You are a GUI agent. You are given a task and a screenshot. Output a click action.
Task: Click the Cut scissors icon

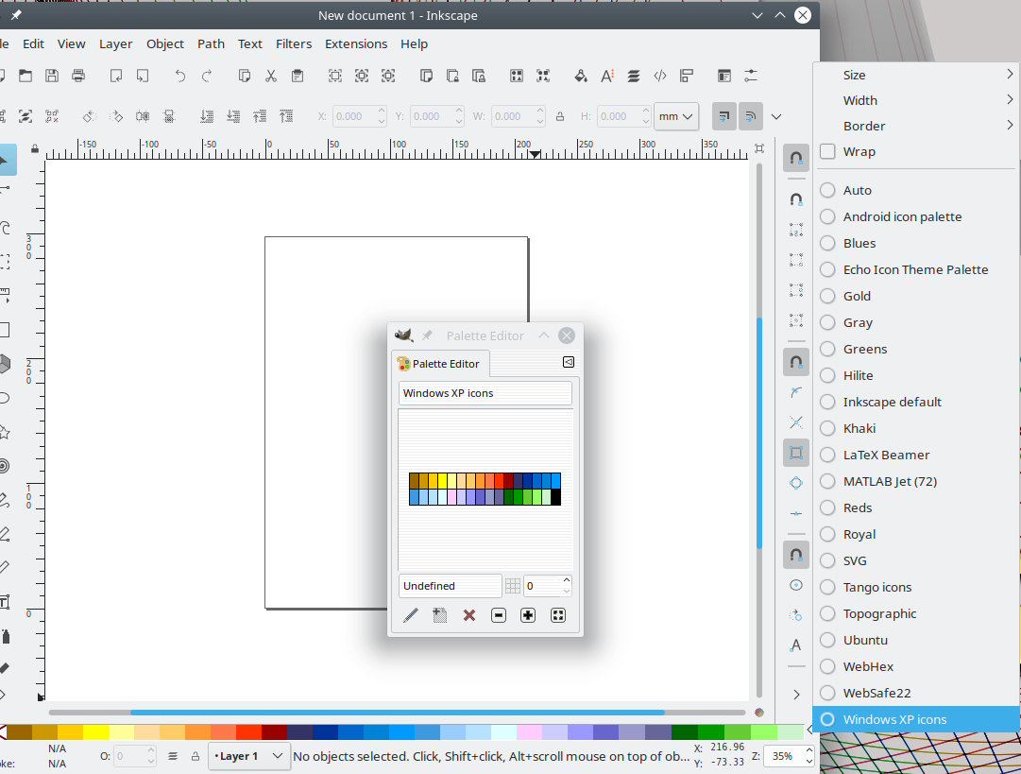[271, 76]
